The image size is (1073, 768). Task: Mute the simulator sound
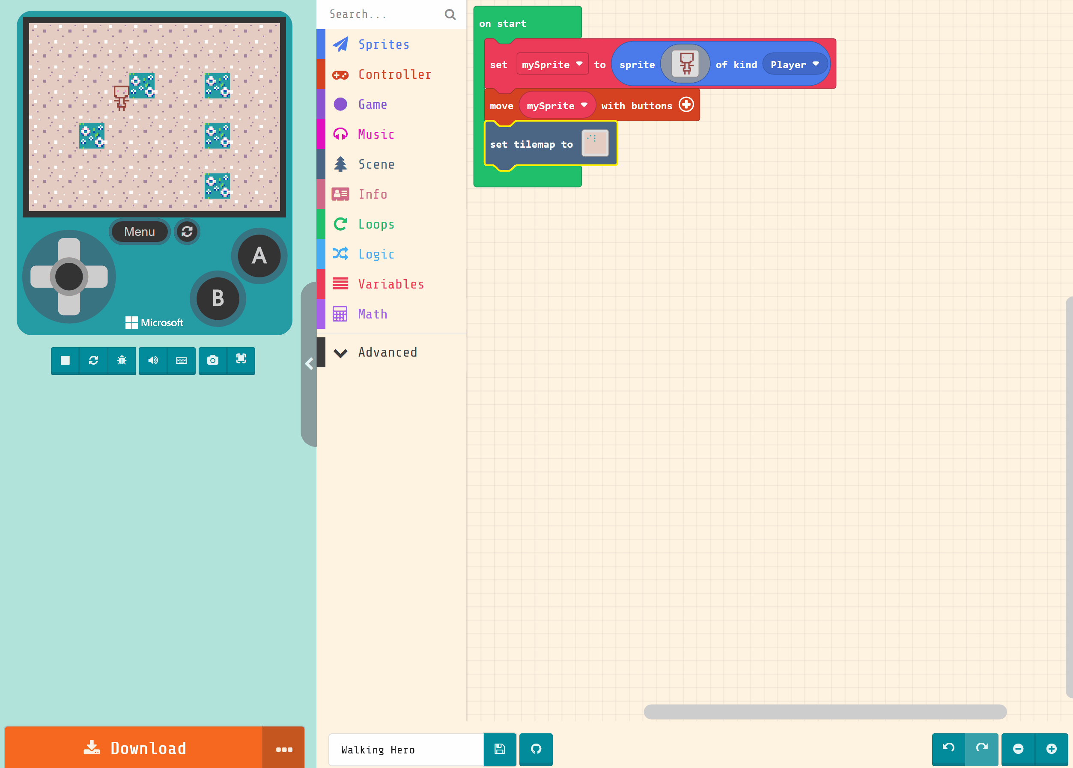[153, 361]
